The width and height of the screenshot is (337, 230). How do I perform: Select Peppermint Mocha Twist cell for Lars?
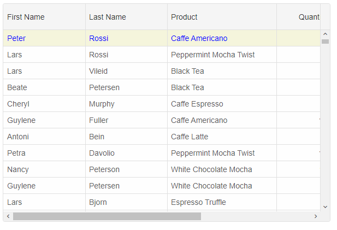pos(212,55)
